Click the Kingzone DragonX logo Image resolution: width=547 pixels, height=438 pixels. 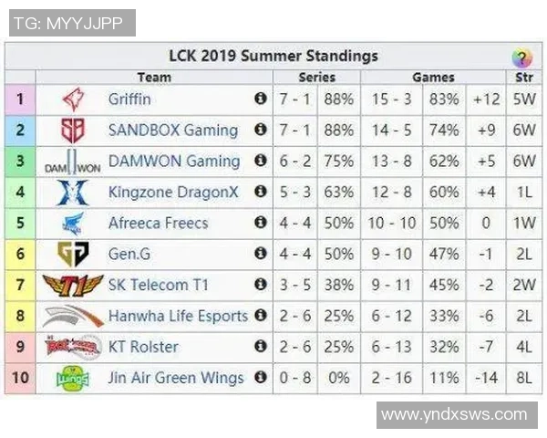tap(72, 193)
